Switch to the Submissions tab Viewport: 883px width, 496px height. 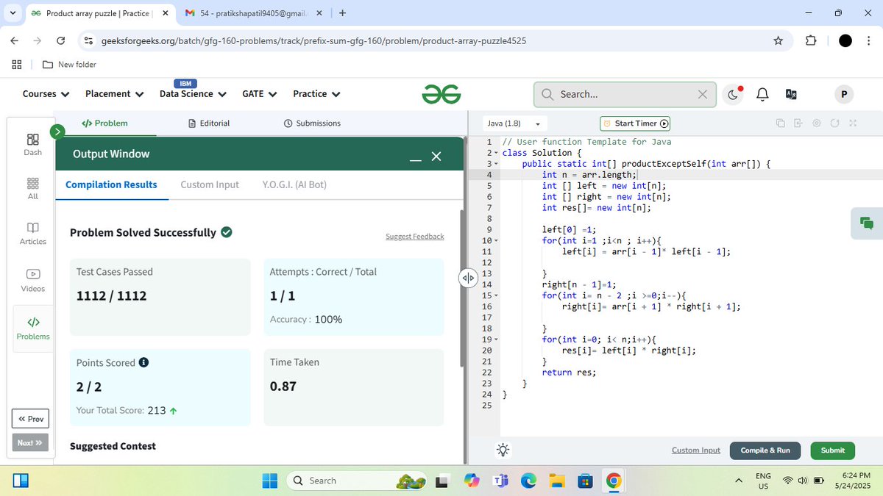pos(312,123)
